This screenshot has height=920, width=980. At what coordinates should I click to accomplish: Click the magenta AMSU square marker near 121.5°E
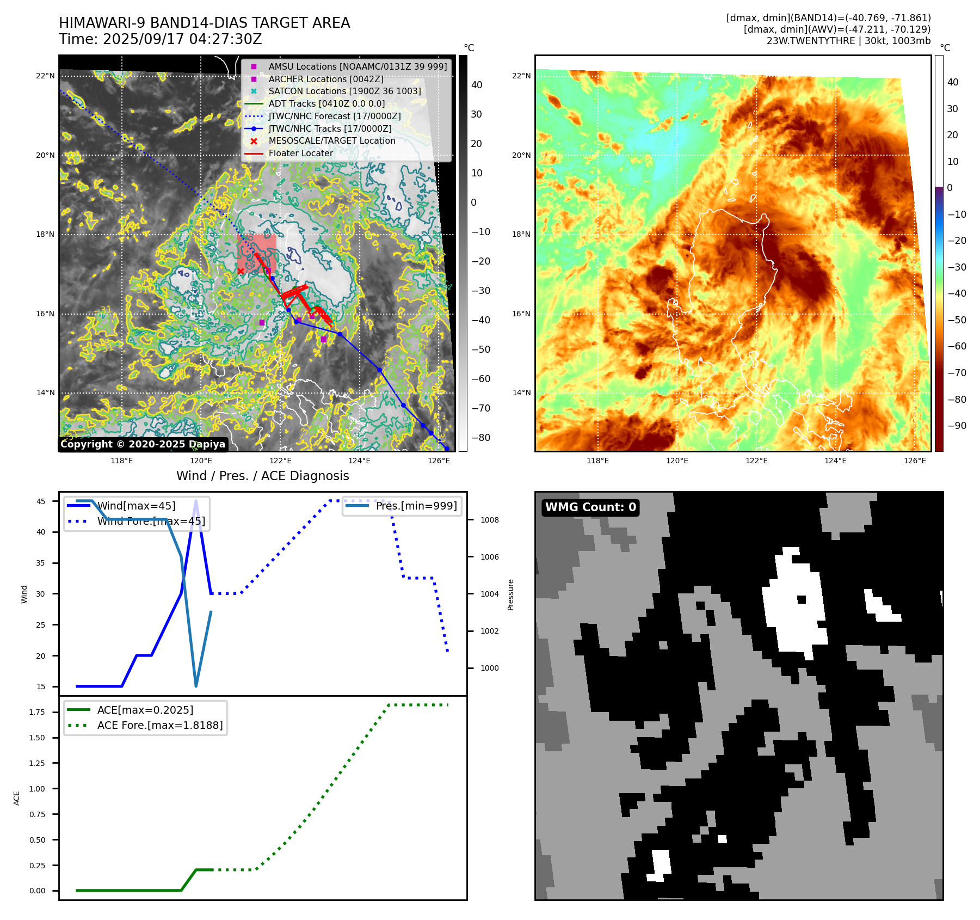click(x=262, y=323)
